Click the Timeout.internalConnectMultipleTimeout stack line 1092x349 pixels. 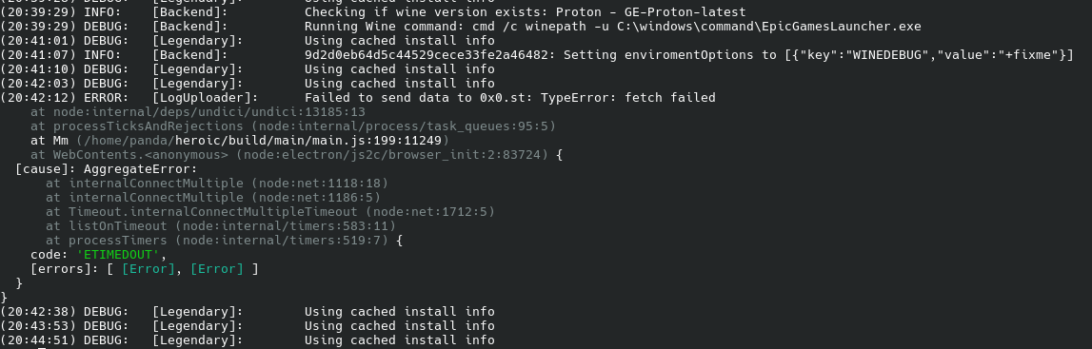click(x=270, y=212)
